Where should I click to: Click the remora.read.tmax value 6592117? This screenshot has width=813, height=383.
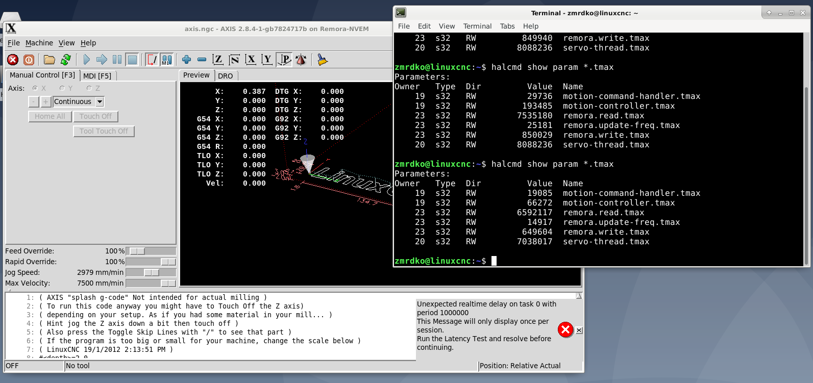pos(534,213)
